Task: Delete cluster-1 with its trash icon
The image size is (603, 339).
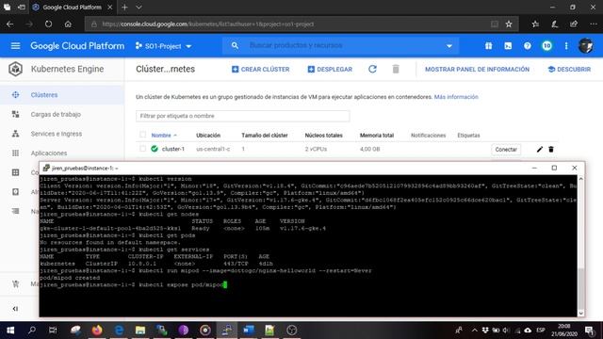Action: point(551,149)
